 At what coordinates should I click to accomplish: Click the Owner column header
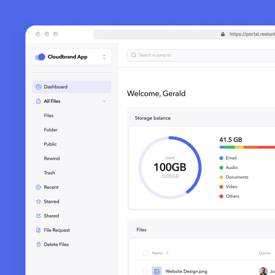[265, 253]
